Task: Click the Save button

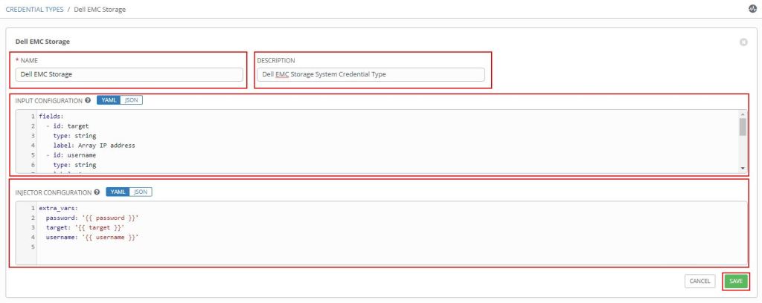Action: click(736, 281)
